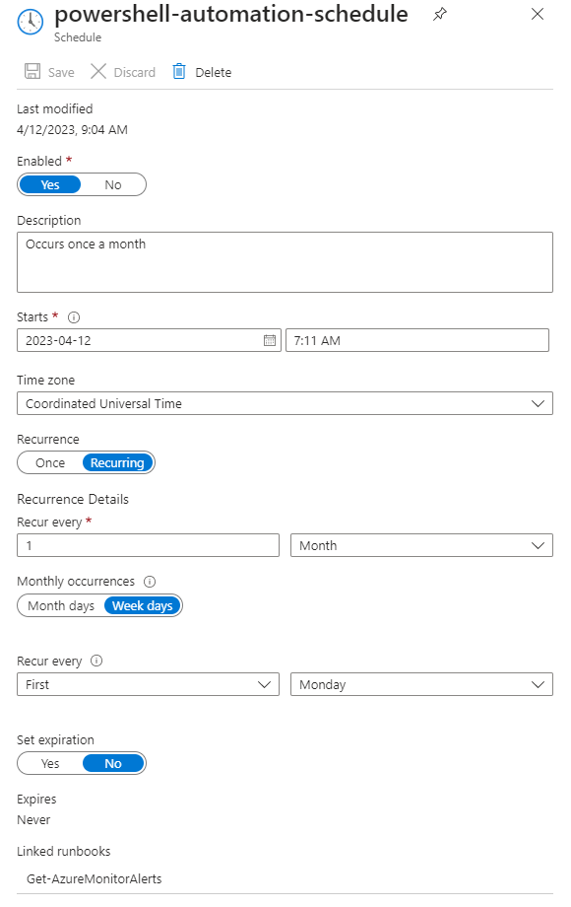571x907 pixels.
Task: Switch Recurrence to Once
Action: tap(50, 462)
